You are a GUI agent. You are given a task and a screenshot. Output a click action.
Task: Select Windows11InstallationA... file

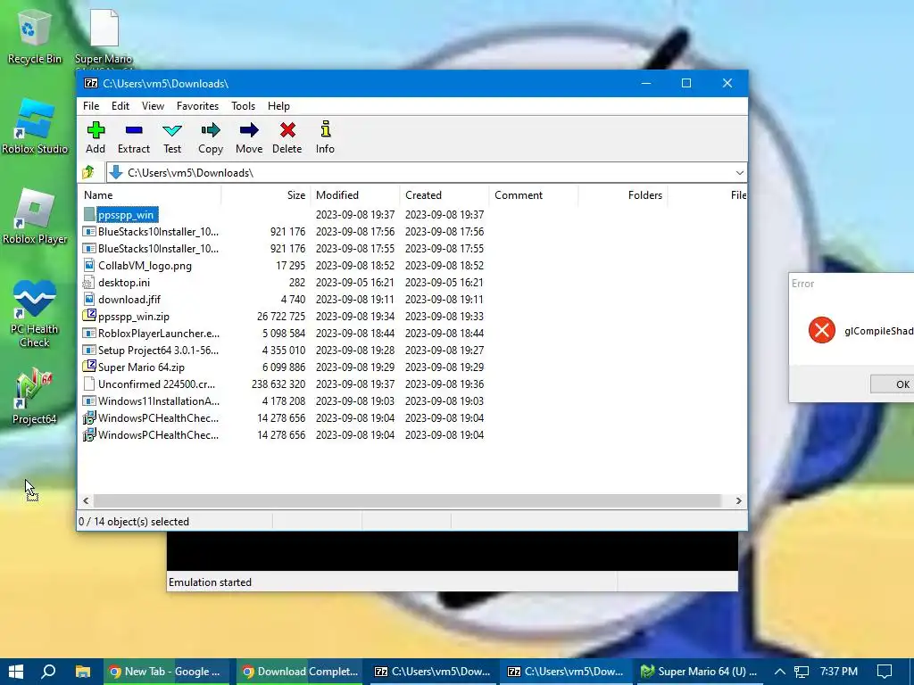click(x=283, y=400)
